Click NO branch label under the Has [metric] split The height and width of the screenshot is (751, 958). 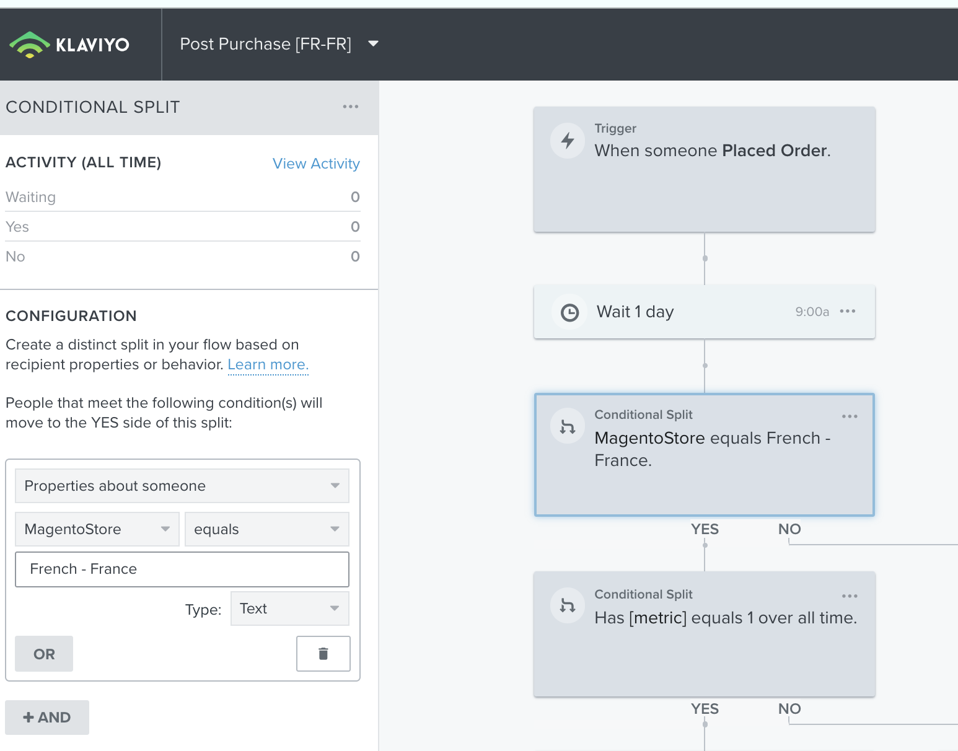point(789,709)
